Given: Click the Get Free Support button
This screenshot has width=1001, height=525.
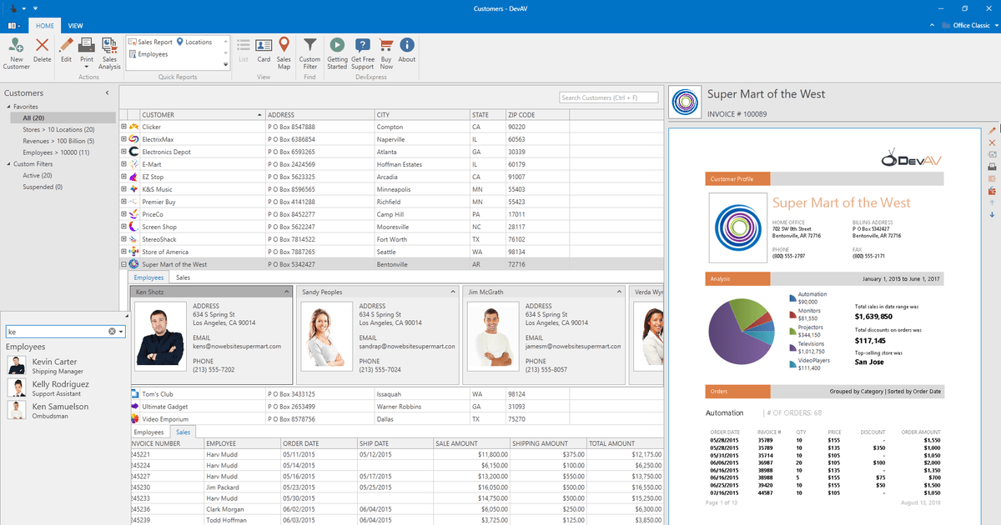Looking at the screenshot, I should 362,52.
